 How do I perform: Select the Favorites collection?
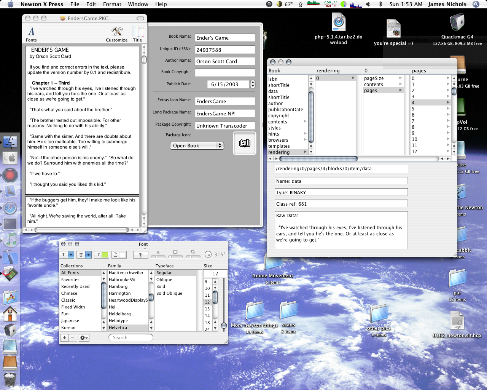click(x=80, y=280)
